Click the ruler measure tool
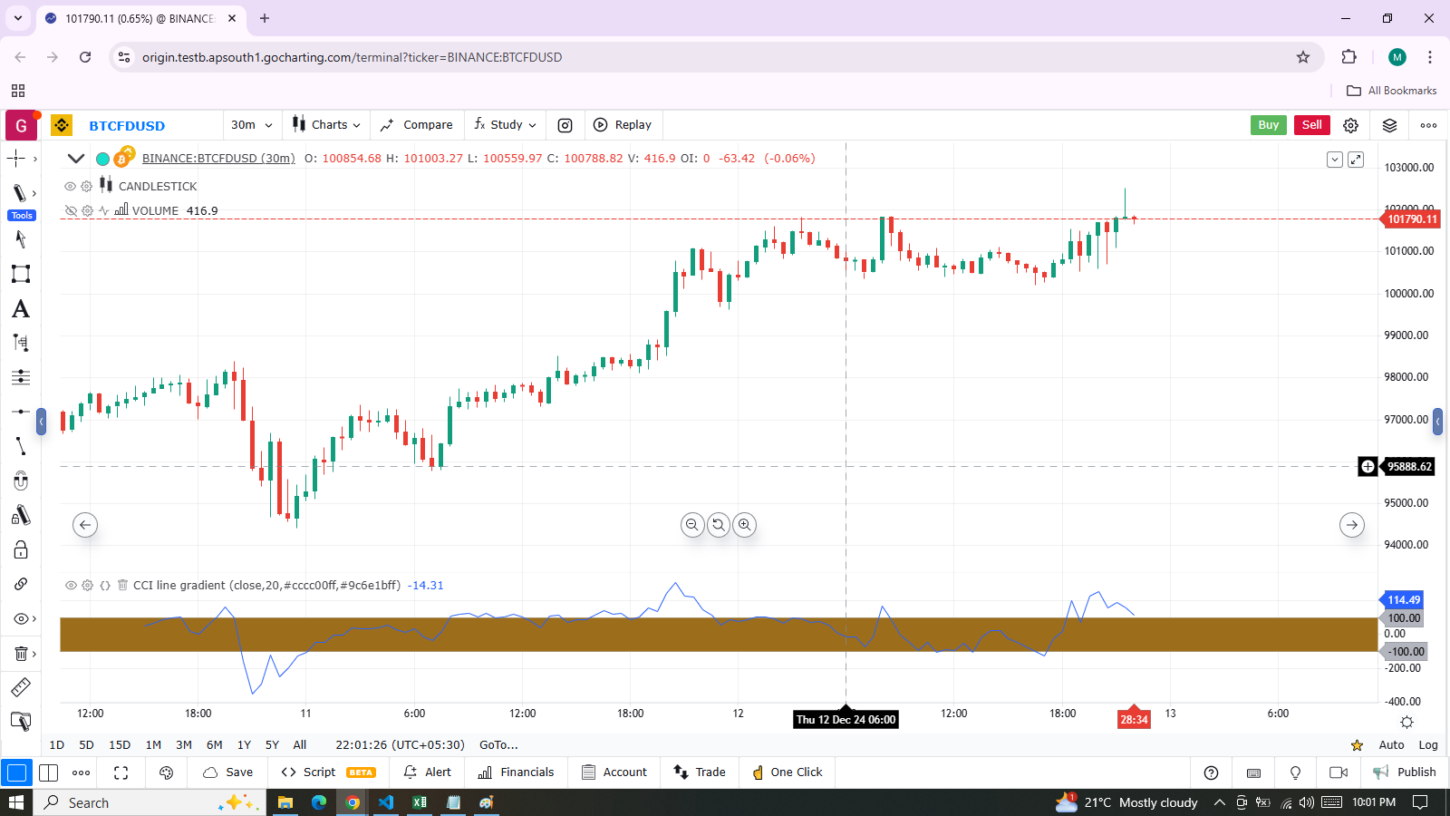The image size is (1450, 816). [20, 687]
